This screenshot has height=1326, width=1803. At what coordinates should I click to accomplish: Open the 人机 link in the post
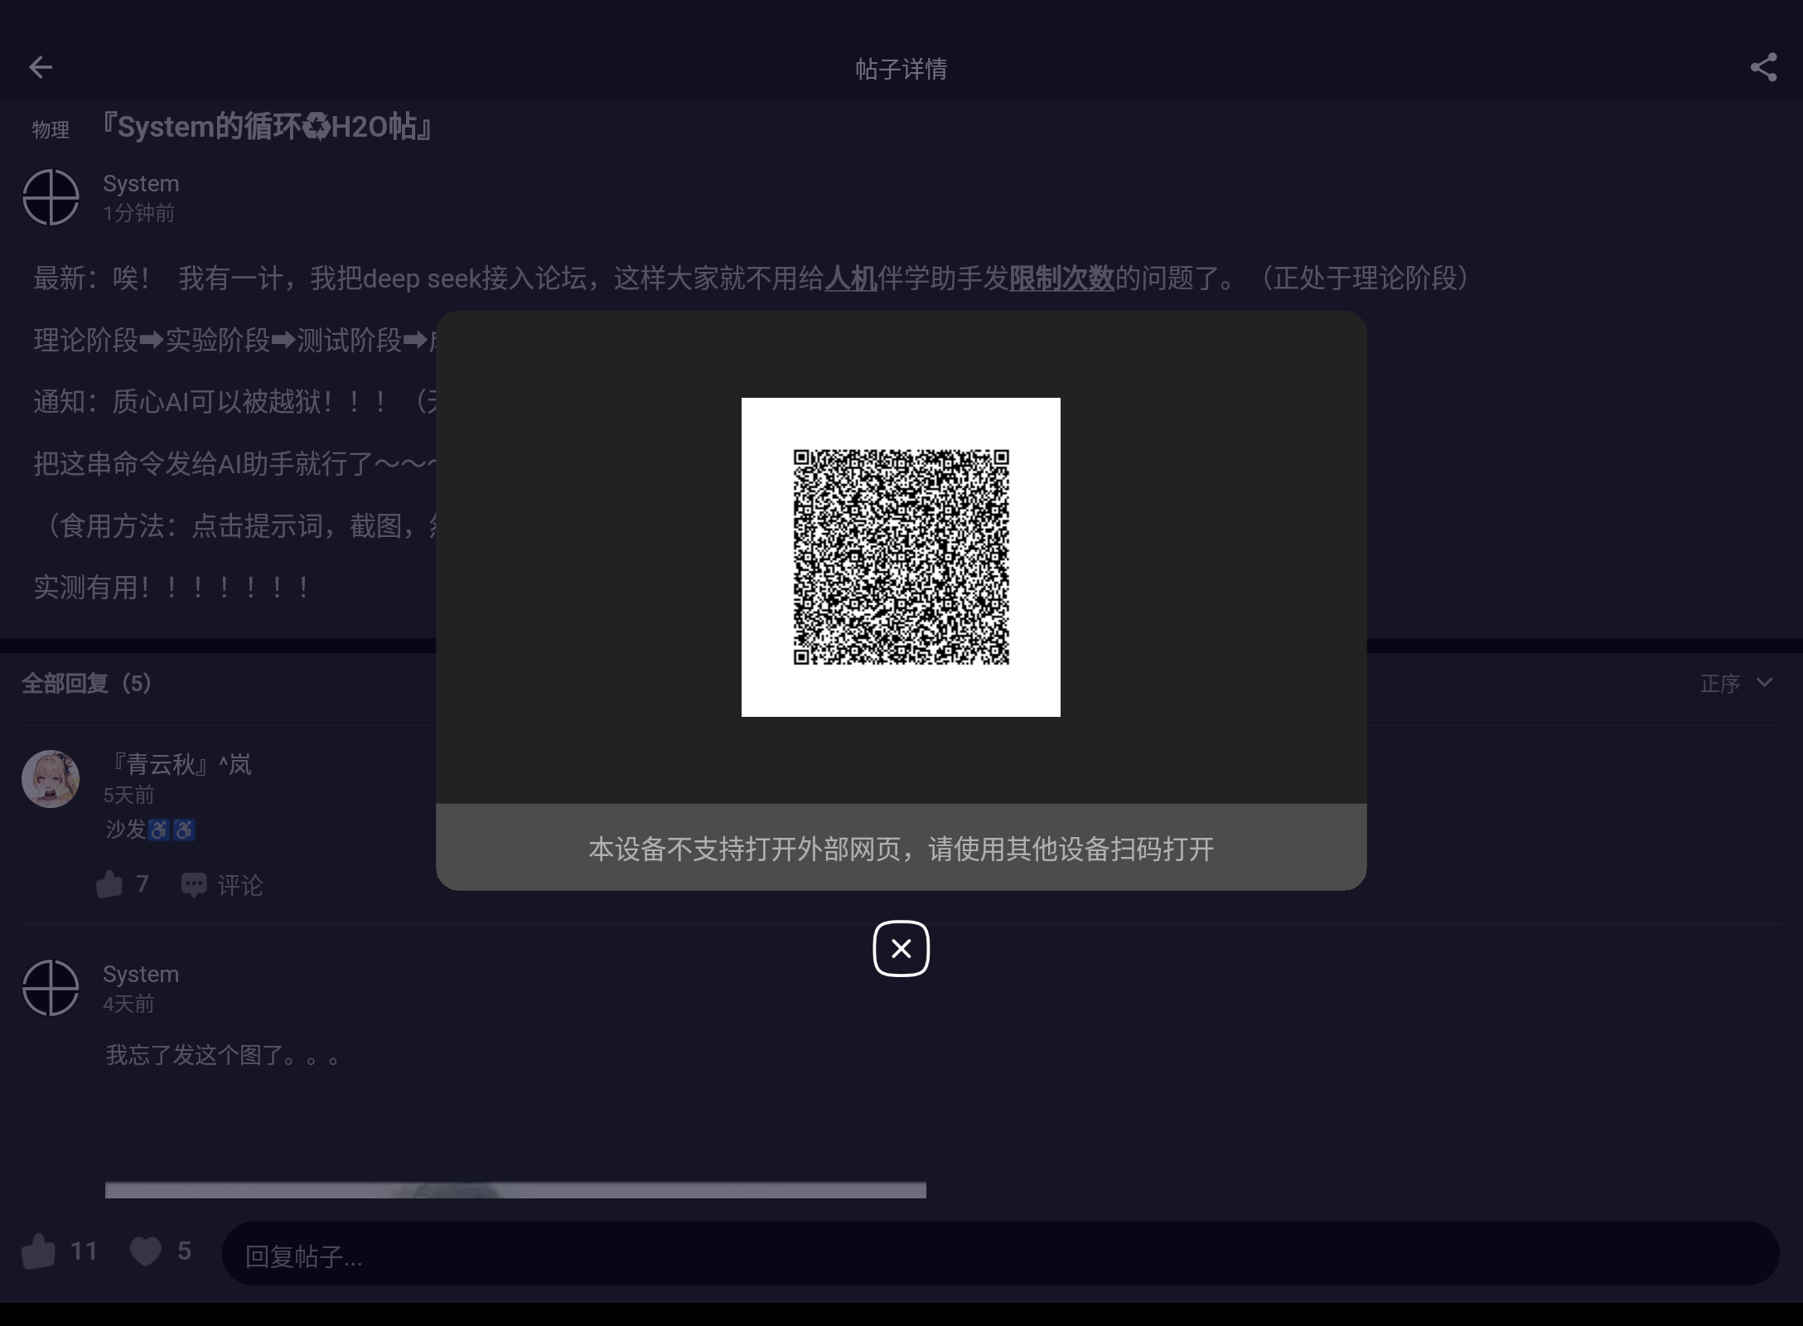pos(851,278)
